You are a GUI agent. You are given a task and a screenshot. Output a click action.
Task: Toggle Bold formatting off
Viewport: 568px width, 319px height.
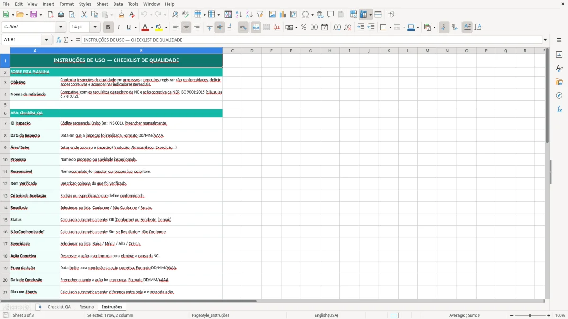(108, 27)
